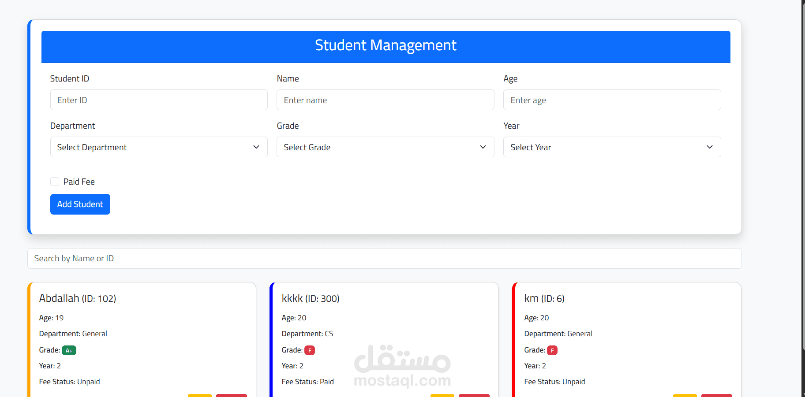
Task: Click the Student Management header title
Action: pos(386,45)
